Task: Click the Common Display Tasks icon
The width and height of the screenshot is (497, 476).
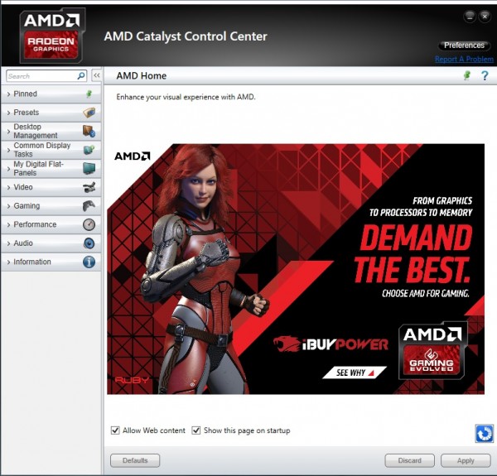Action: click(89, 150)
